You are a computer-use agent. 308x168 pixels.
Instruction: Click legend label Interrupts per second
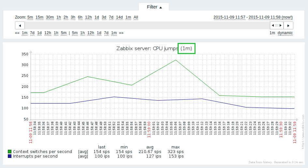[35, 156]
